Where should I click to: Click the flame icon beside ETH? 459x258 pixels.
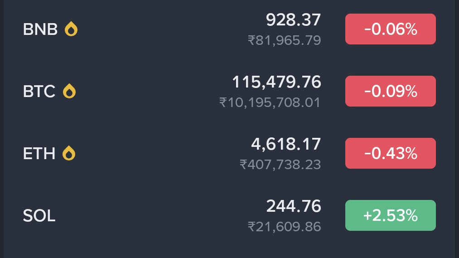69,153
